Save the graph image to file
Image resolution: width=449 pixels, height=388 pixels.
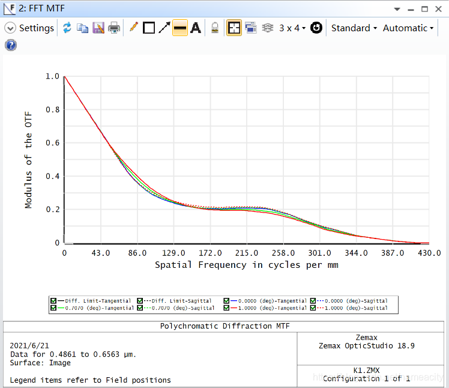[x=98, y=28]
